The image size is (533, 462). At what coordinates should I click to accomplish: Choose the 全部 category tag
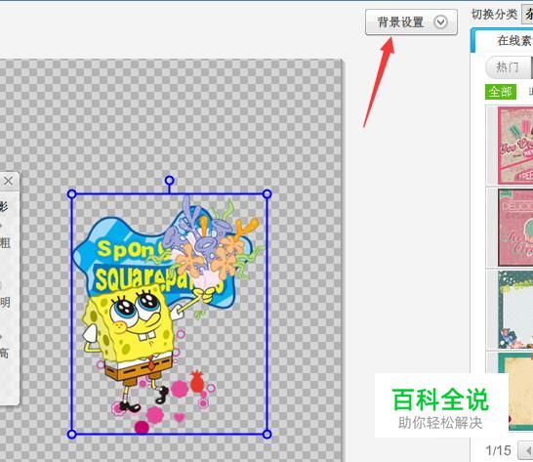tap(501, 92)
